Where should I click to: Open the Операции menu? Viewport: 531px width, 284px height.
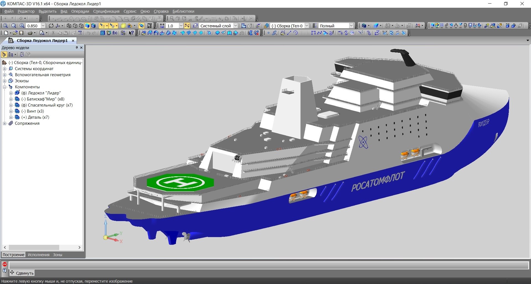point(80,11)
